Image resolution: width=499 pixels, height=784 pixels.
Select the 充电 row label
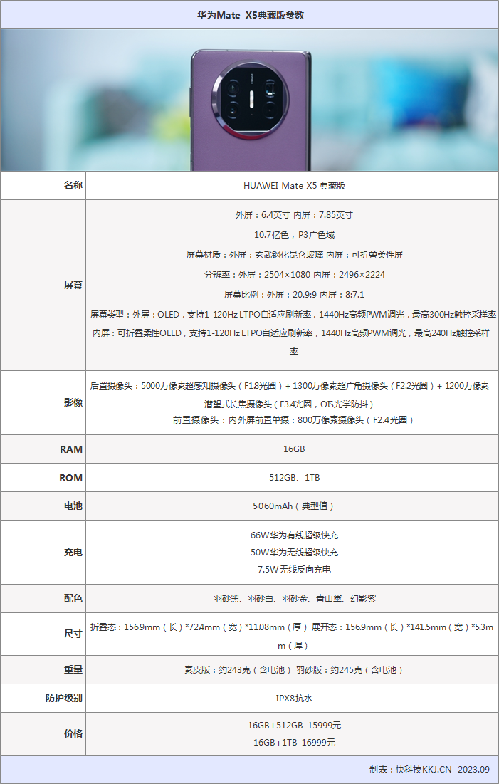point(73,553)
